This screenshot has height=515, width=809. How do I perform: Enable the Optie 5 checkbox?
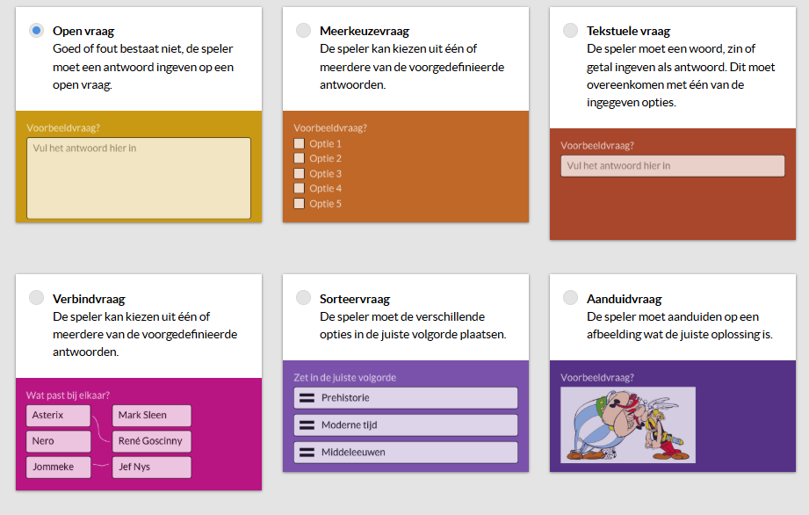point(300,203)
